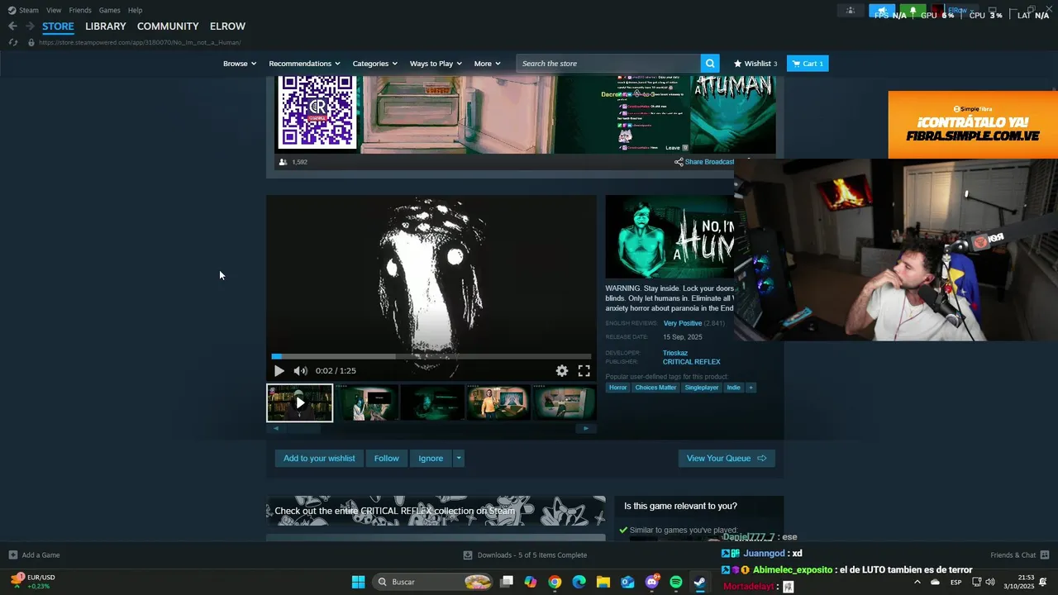Image resolution: width=1058 pixels, height=595 pixels.
Task: Open the Games menu
Action: pos(110,10)
